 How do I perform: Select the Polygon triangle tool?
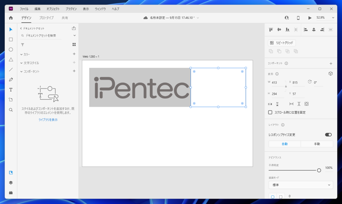coord(11,59)
